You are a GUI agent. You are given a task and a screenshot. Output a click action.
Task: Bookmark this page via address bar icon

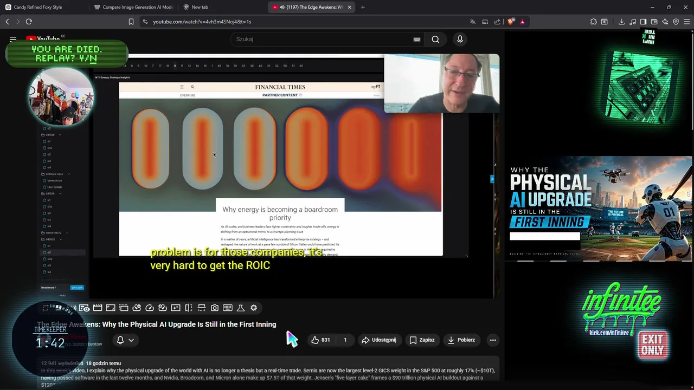point(131,22)
